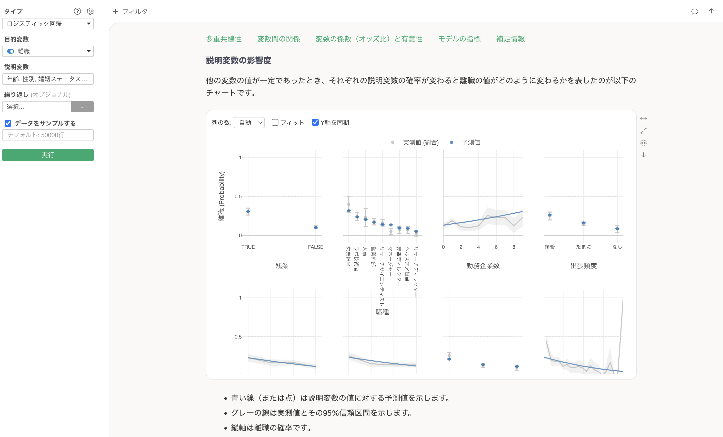
Task: Click the horizontal expand width icon
Action: tap(643, 118)
